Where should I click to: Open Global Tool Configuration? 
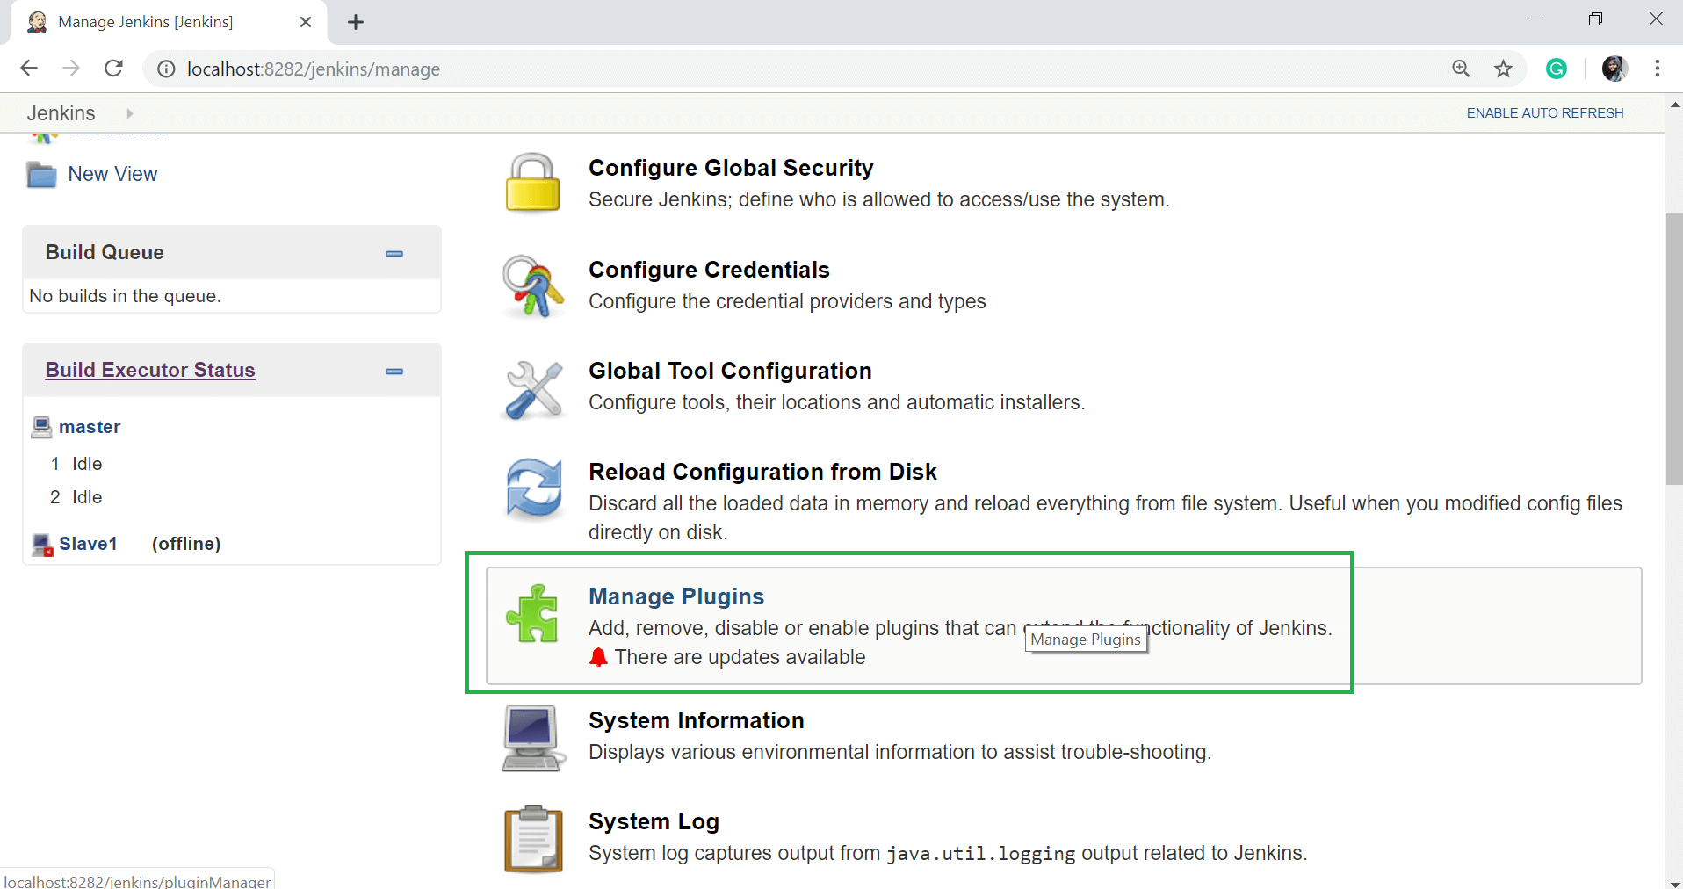click(x=730, y=371)
